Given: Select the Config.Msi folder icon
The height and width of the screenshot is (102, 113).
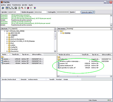Looking at the screenshot, I should pyautogui.click(x=9, y=47).
